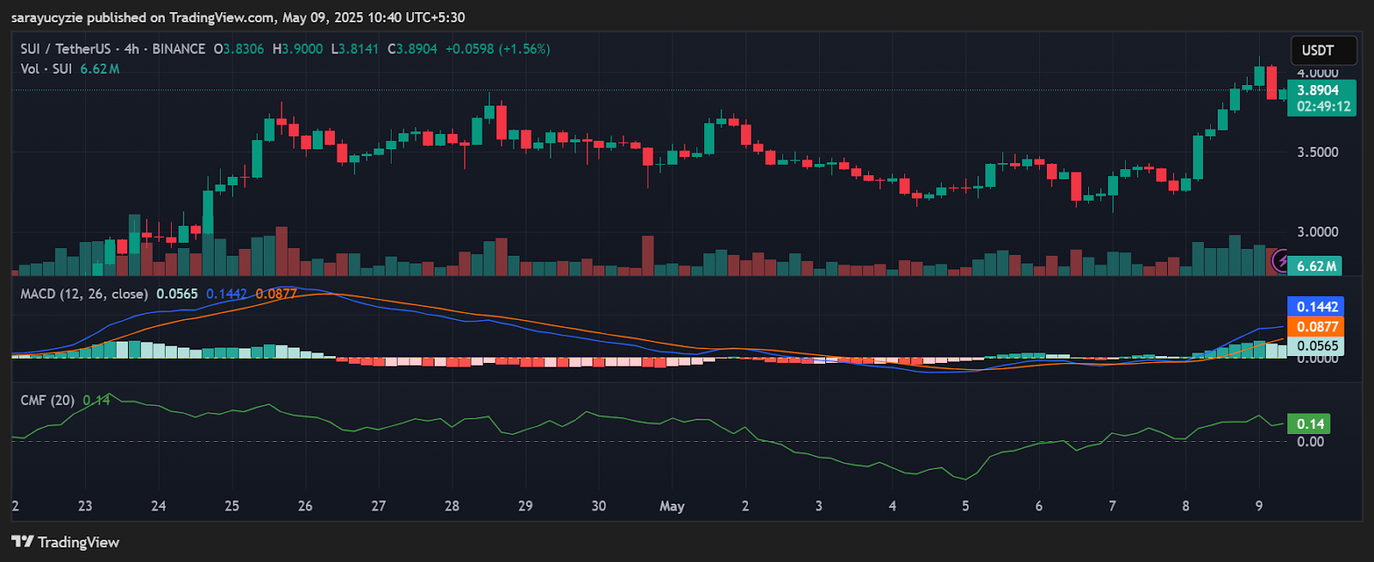Click the May label on time axis
Image resolution: width=1374 pixels, height=562 pixels.
tap(672, 506)
